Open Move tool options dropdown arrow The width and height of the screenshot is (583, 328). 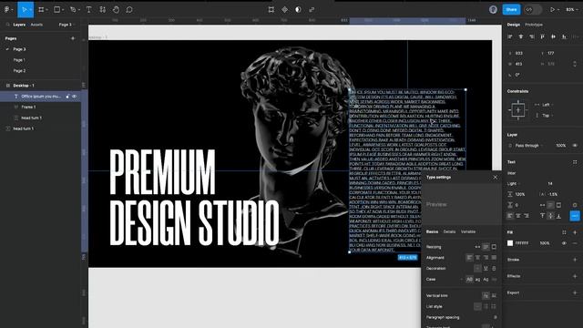pos(30,10)
